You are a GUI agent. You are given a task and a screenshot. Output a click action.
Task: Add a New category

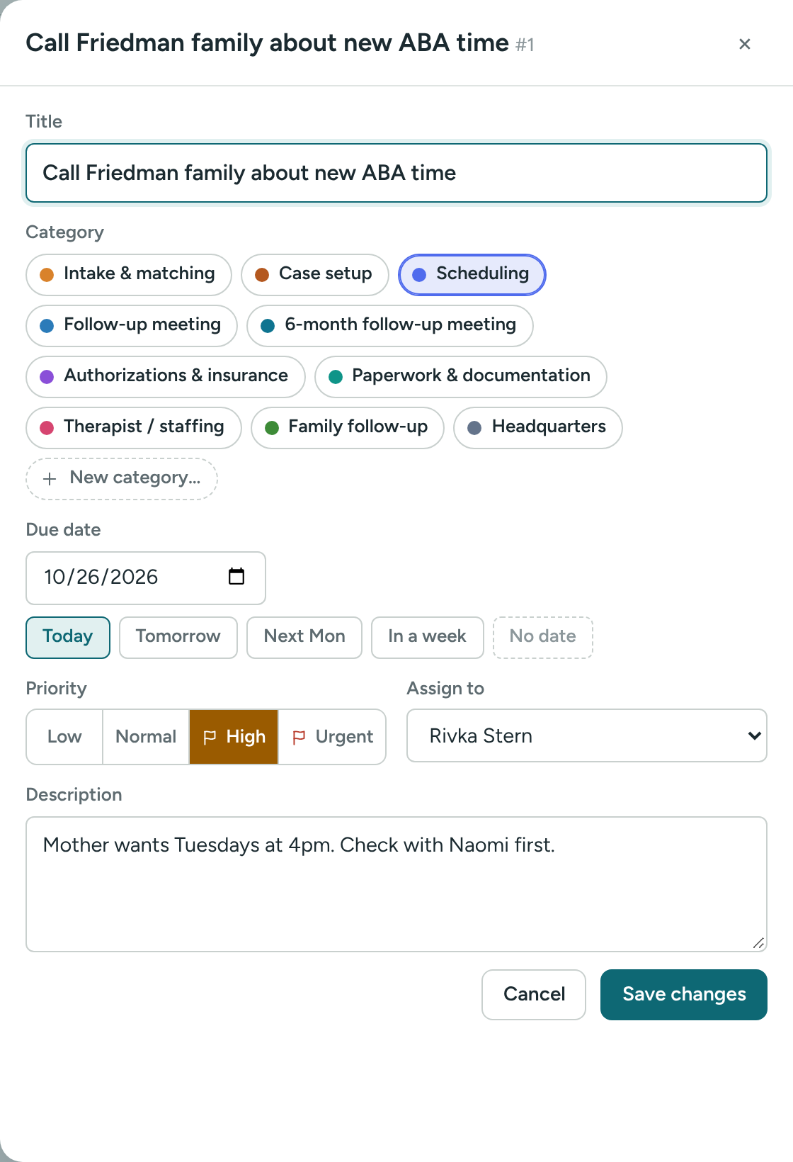pos(122,478)
